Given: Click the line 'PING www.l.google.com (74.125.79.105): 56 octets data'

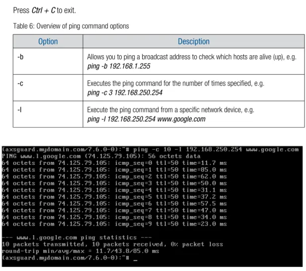Looking at the screenshot, I should click(x=101, y=156).
